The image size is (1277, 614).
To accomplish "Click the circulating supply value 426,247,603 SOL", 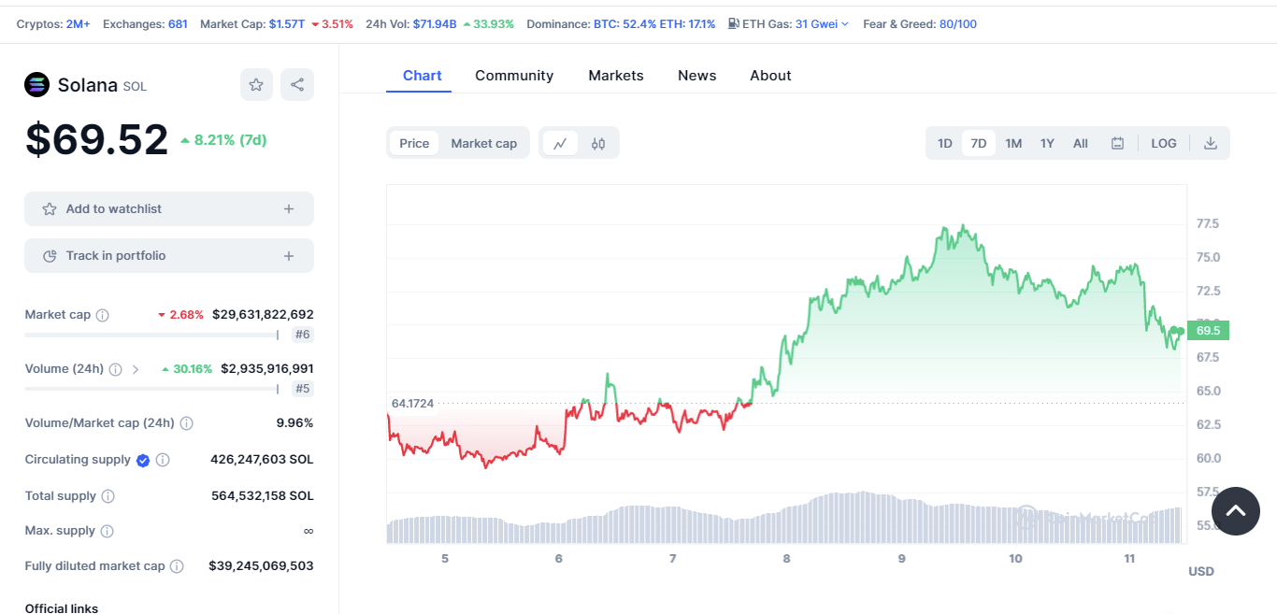I will 262,460.
